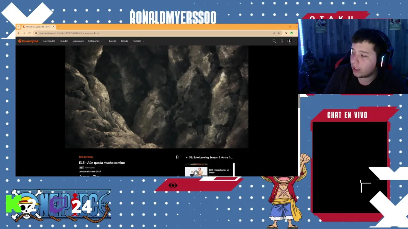This screenshot has height=229, width=408.
Task: Close the Solo Leveling browser tab
Action: (54, 27)
